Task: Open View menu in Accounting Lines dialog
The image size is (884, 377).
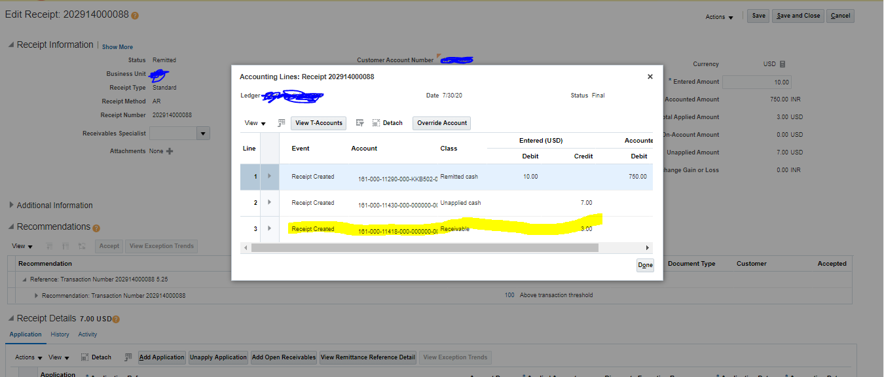Action: 255,123
